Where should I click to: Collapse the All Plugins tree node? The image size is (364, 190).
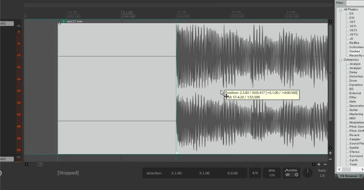340,10
